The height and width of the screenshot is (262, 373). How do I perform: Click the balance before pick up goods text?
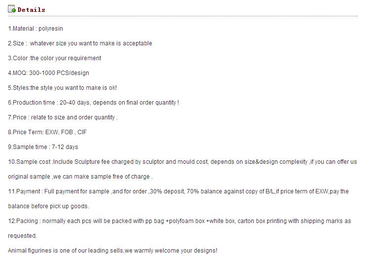[48, 206]
